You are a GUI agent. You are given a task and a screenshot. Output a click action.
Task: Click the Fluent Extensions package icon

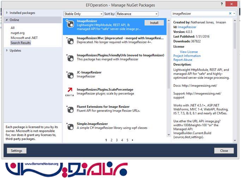[x=70, y=109]
